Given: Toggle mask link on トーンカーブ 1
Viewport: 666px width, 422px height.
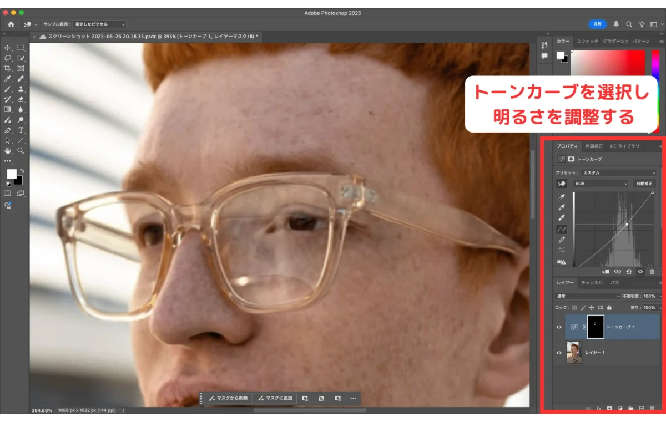Looking at the screenshot, I should (x=584, y=327).
